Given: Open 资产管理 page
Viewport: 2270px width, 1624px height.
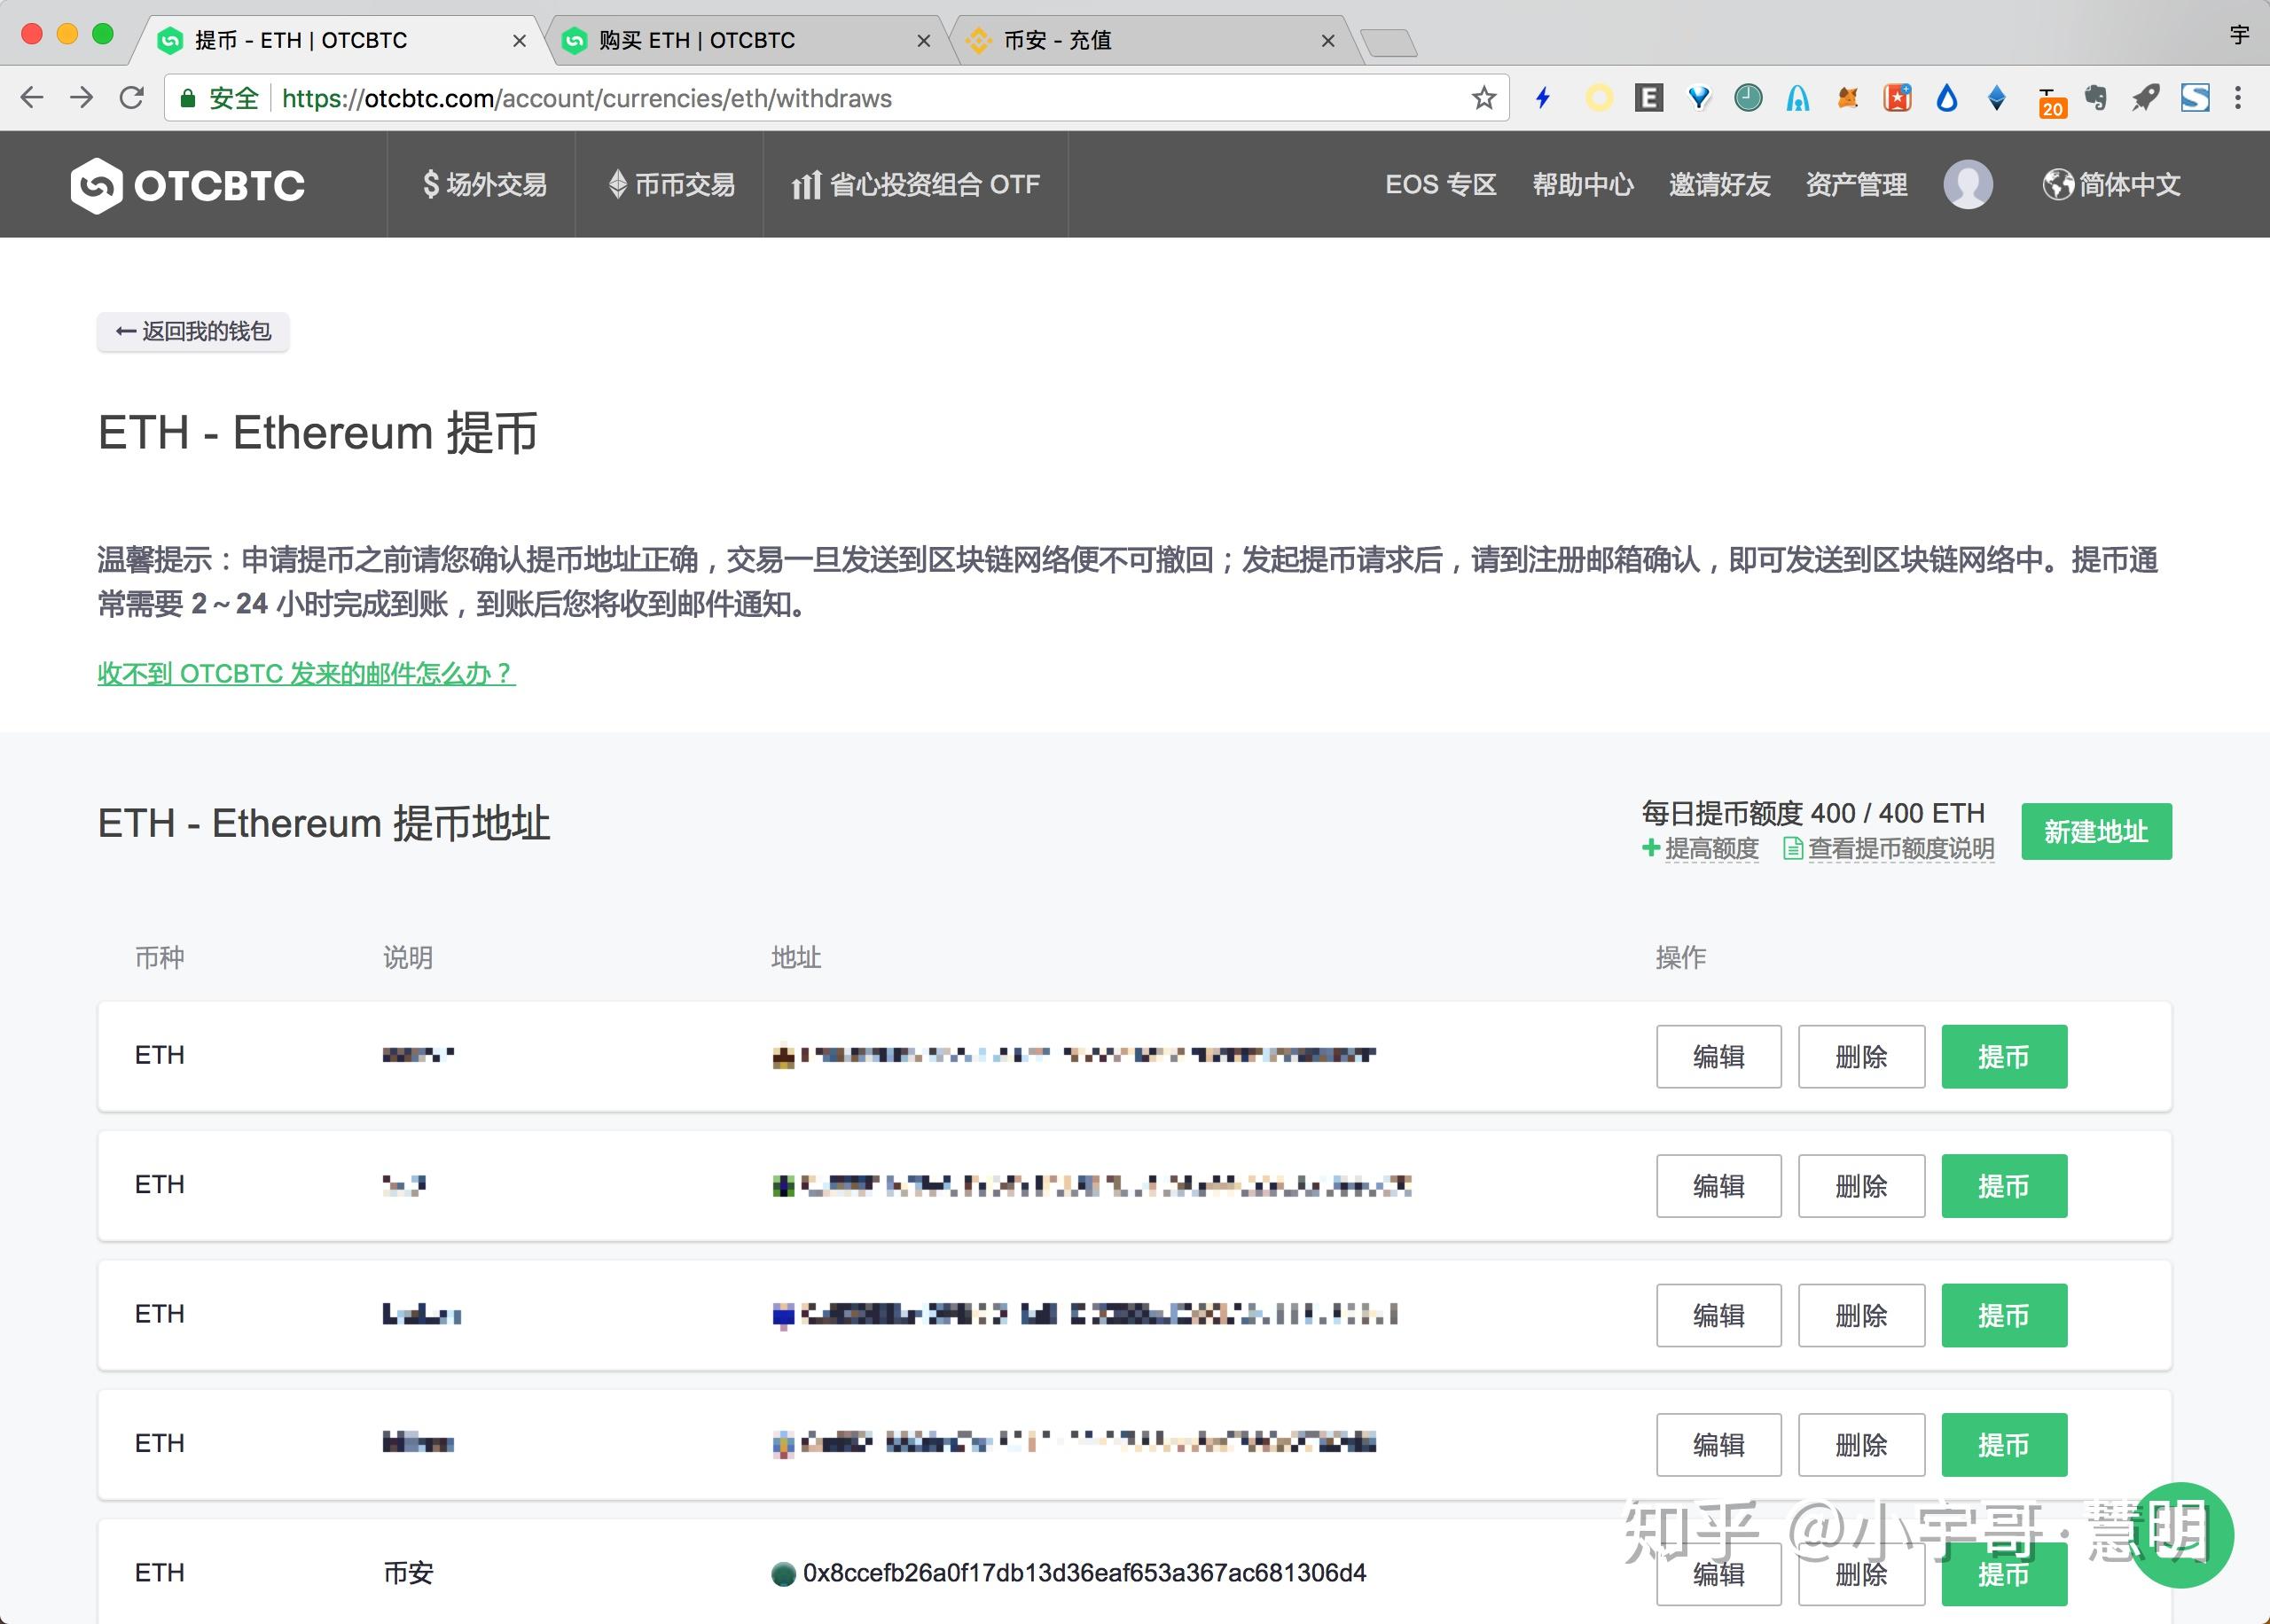Looking at the screenshot, I should 1856,185.
